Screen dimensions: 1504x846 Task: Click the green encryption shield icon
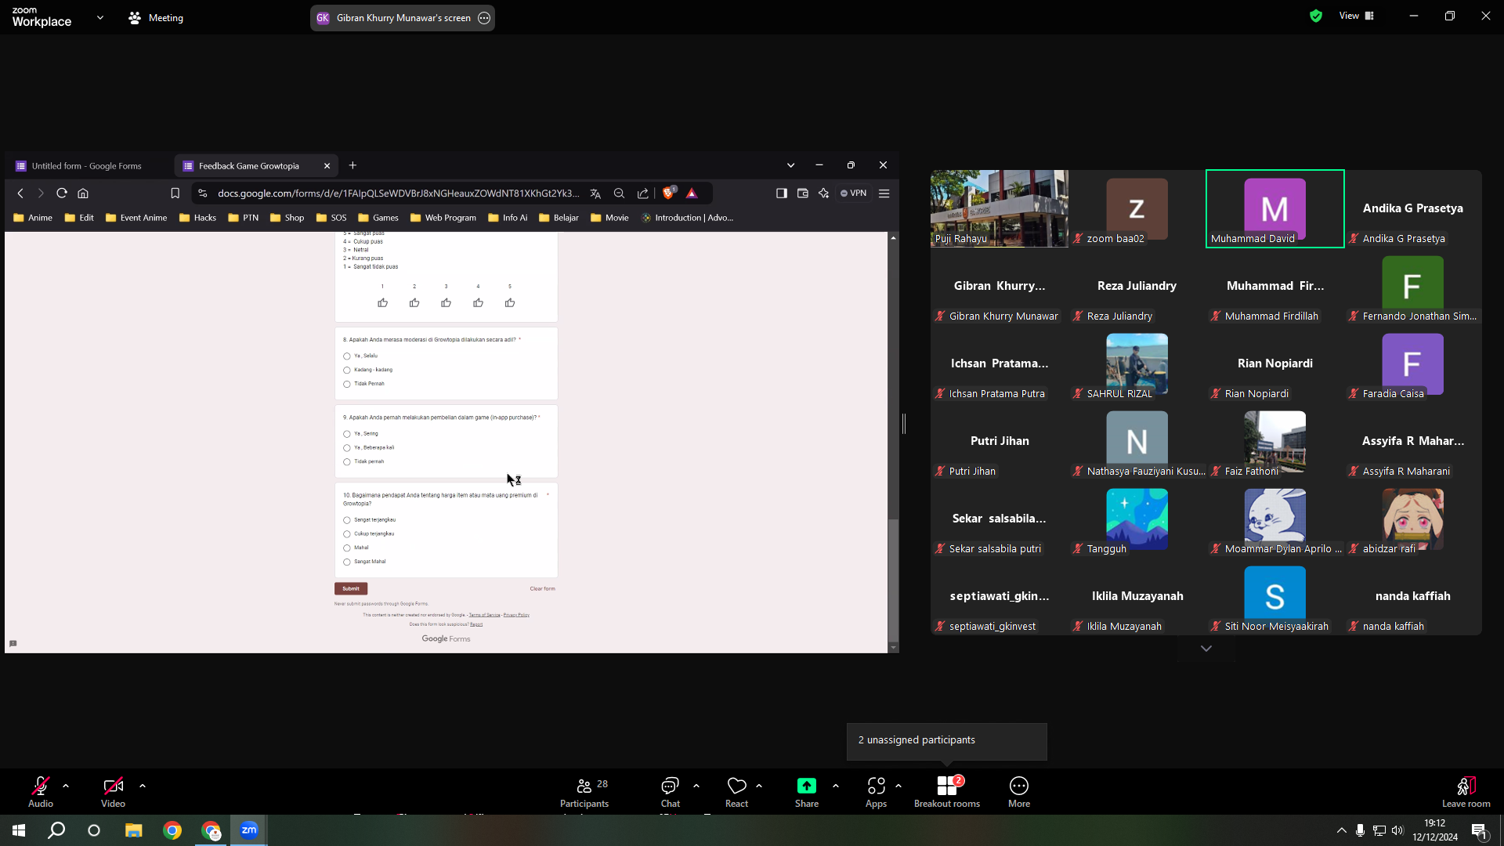point(1316,16)
